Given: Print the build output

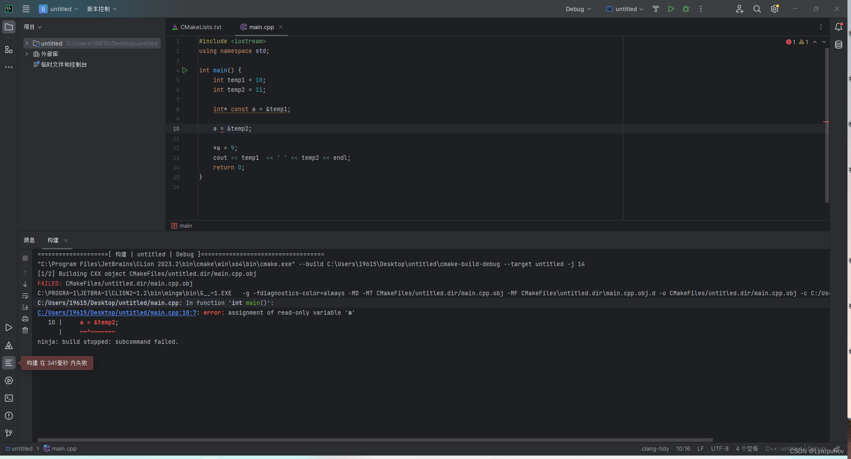Looking at the screenshot, I should pos(25,319).
